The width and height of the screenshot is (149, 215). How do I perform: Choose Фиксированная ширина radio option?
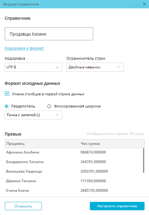tap(49, 106)
